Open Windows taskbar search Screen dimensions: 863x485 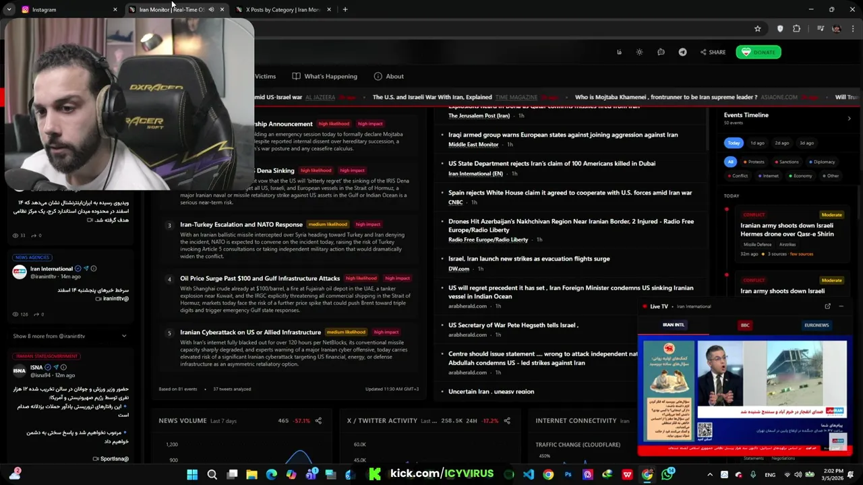[x=212, y=475]
